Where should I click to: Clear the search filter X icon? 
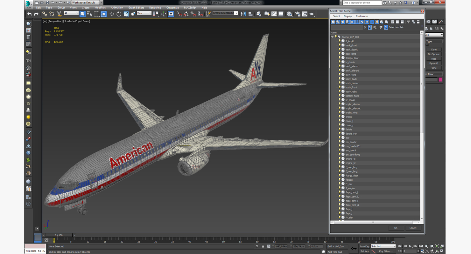pos(365,28)
